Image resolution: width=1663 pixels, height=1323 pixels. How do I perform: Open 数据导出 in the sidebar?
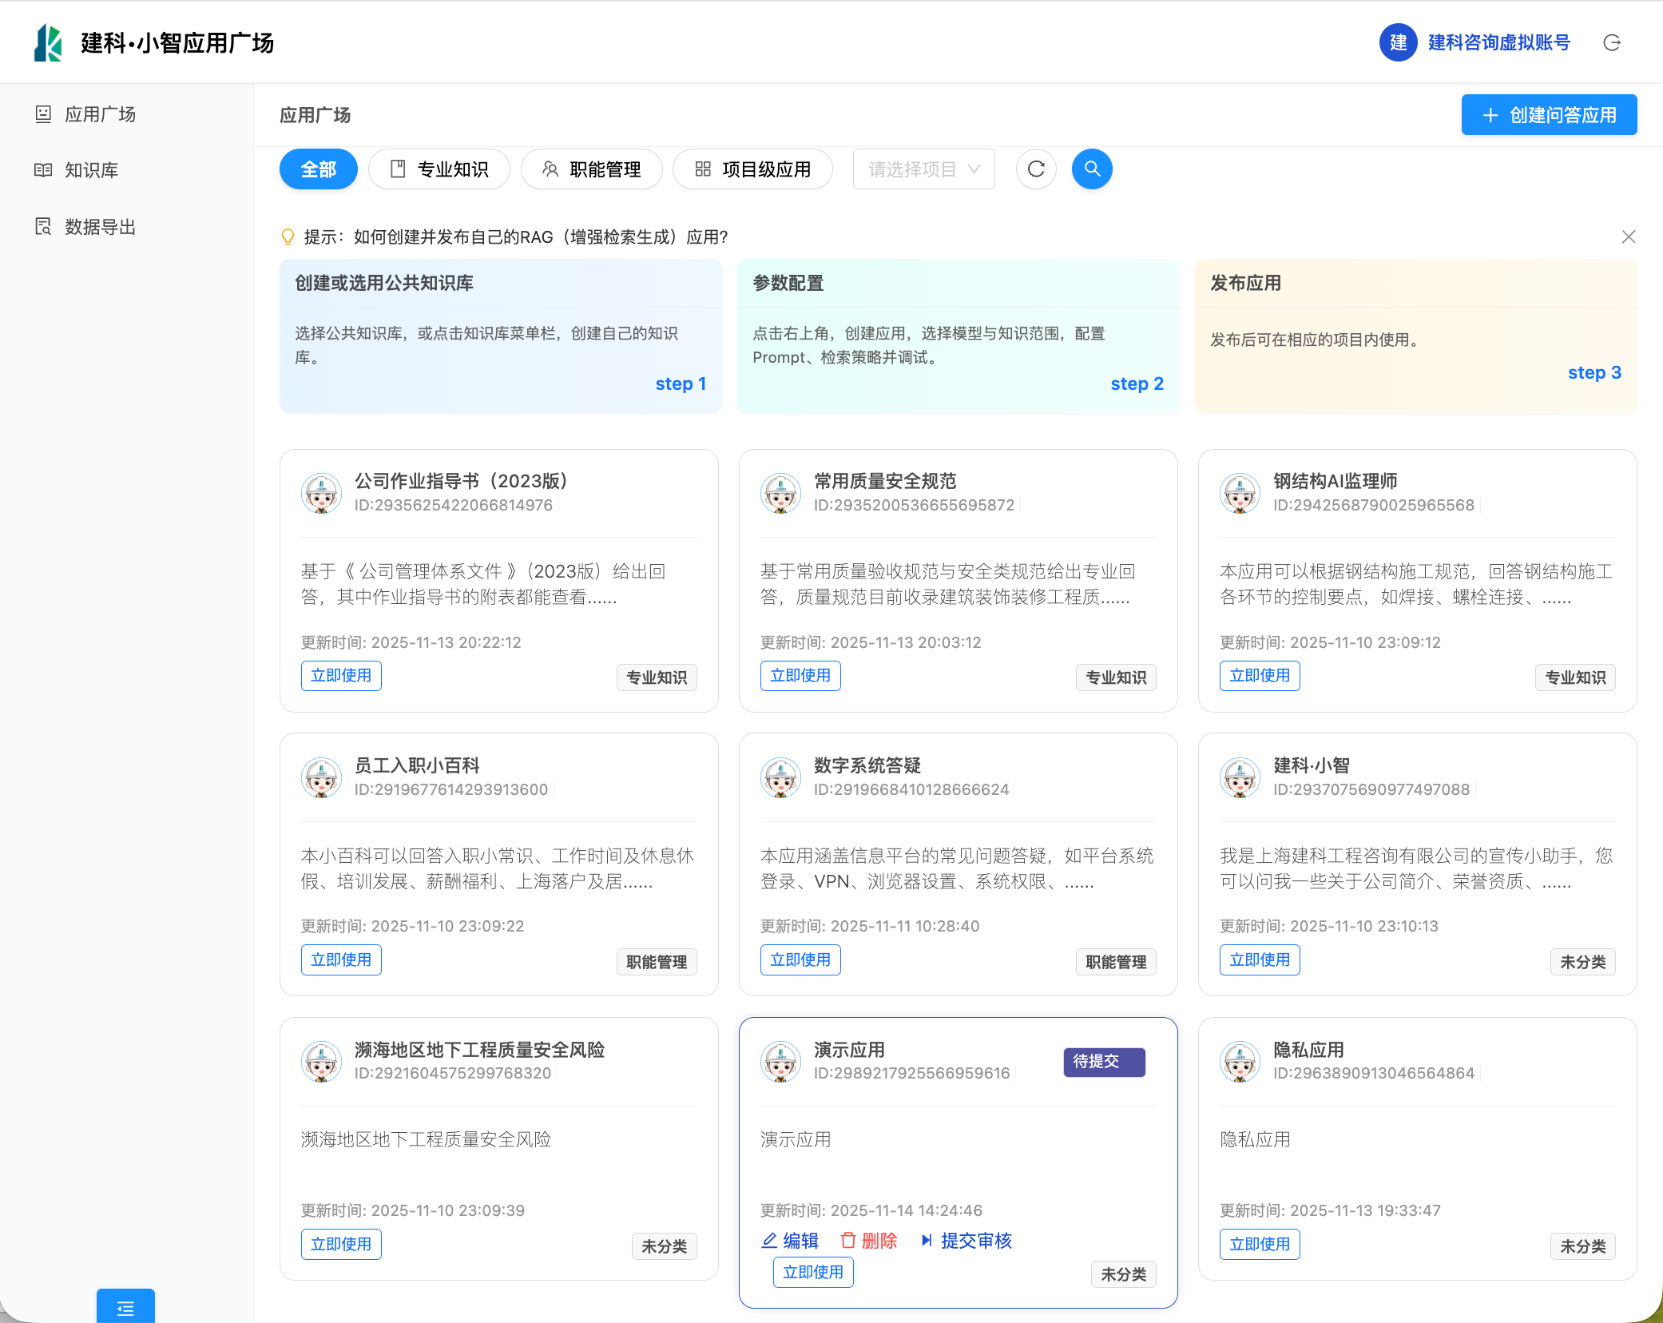pyautogui.click(x=100, y=227)
